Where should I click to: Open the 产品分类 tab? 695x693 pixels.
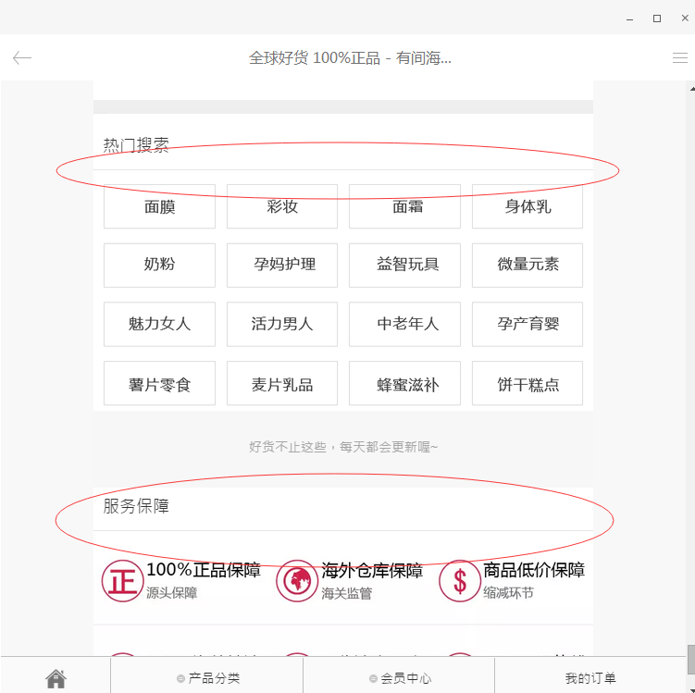click(x=207, y=678)
